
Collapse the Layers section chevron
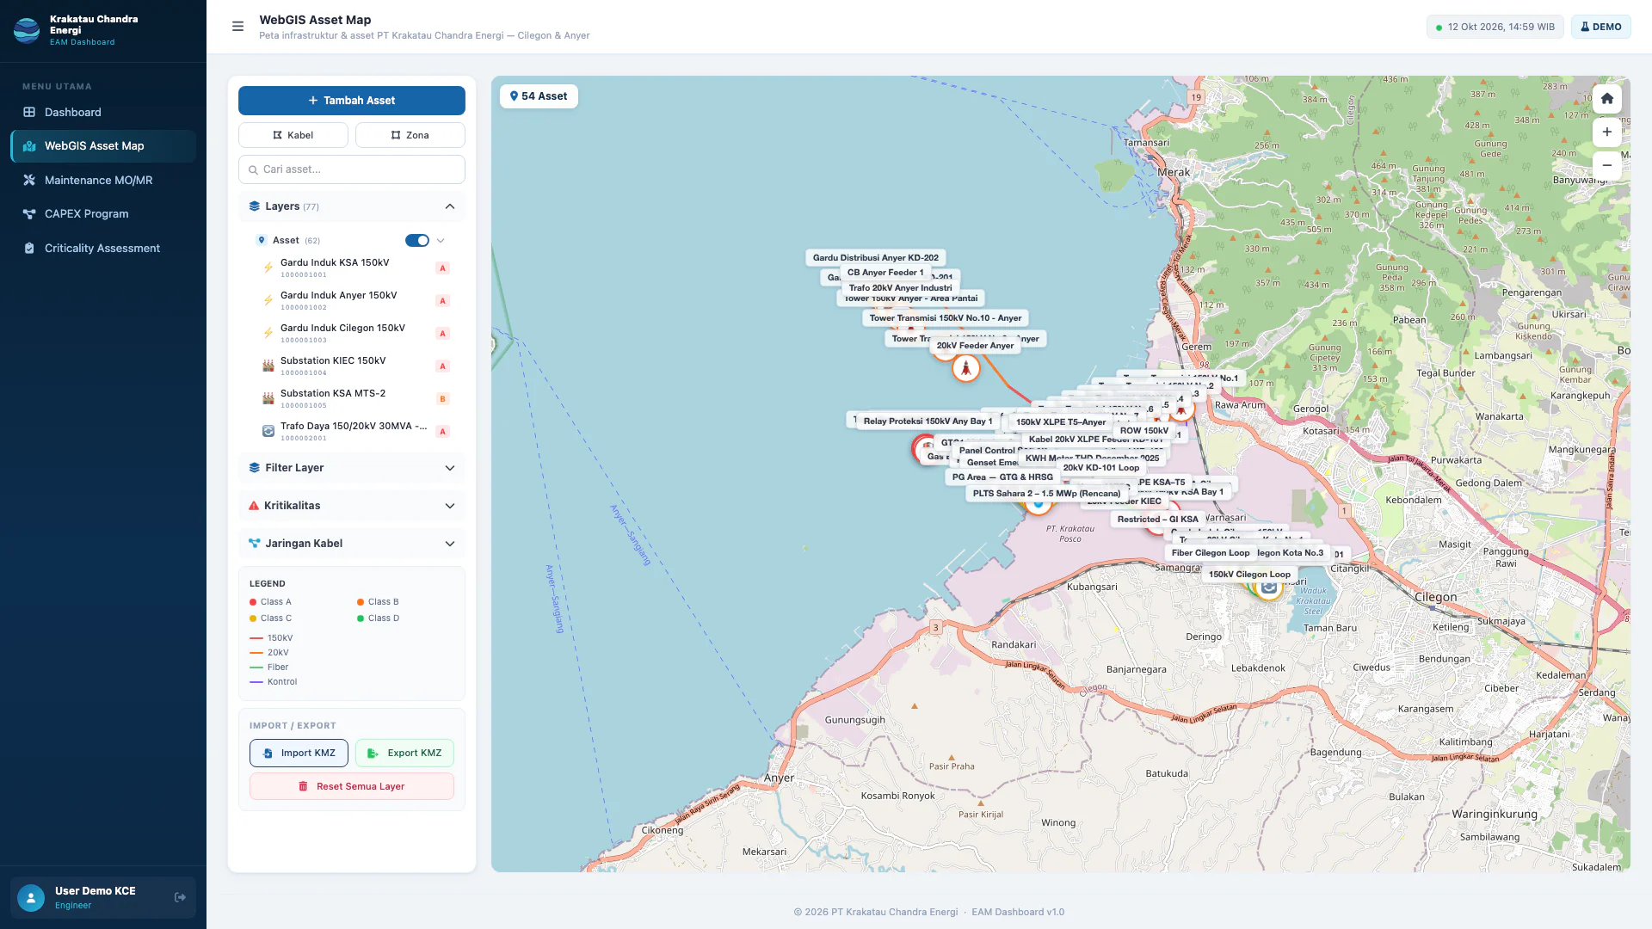pyautogui.click(x=450, y=206)
